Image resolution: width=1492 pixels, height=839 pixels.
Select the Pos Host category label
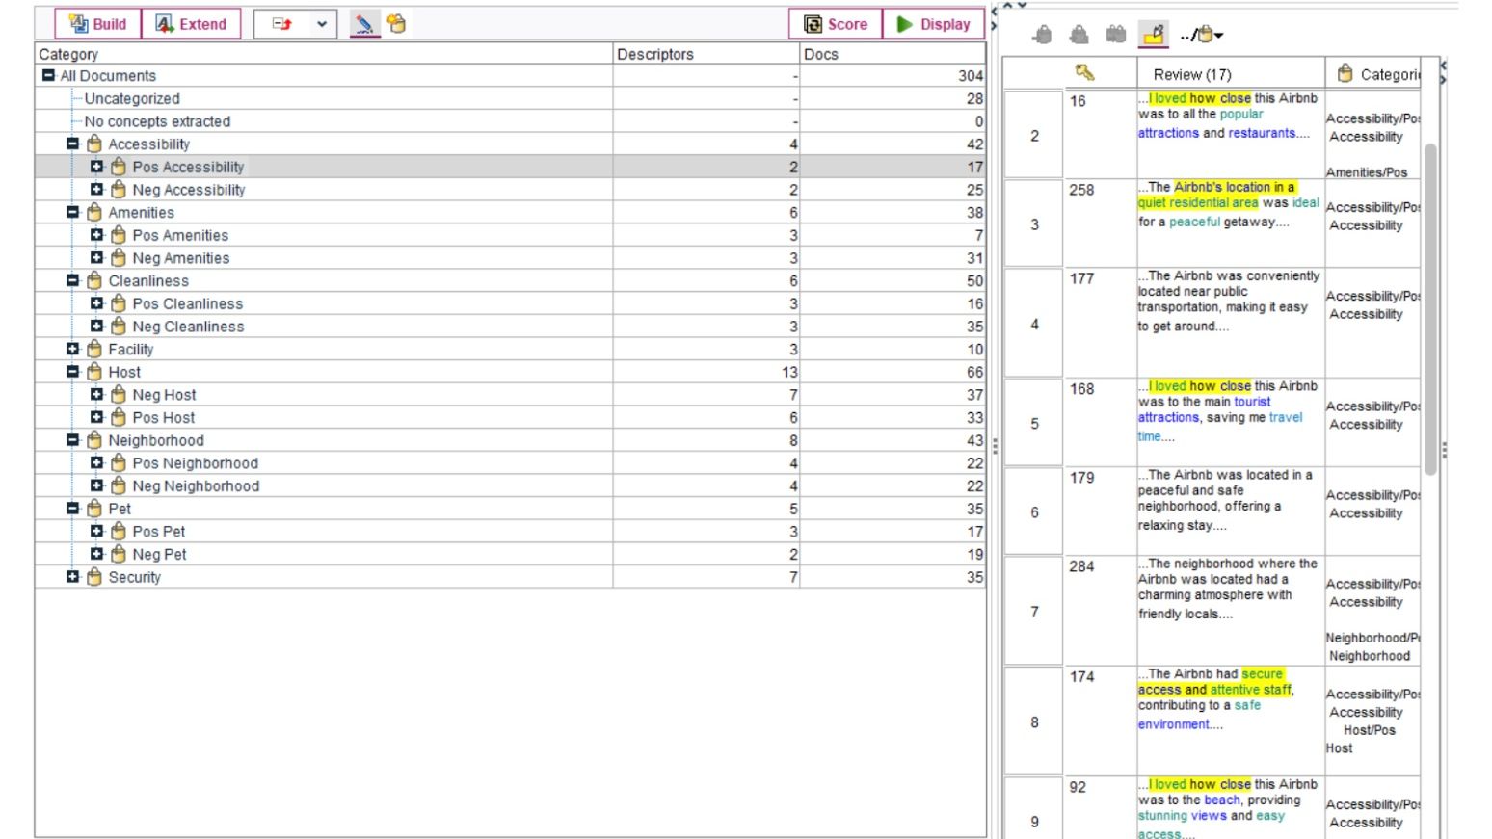pyautogui.click(x=164, y=417)
